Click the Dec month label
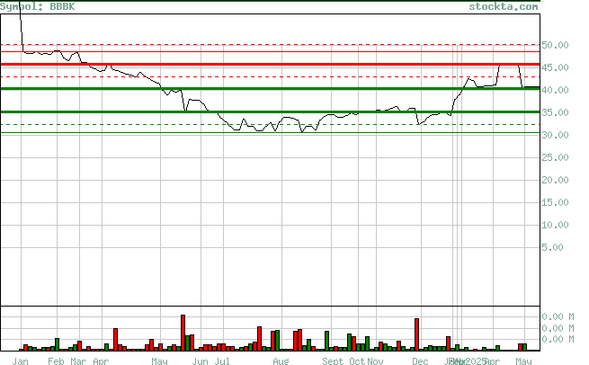 tap(420, 361)
